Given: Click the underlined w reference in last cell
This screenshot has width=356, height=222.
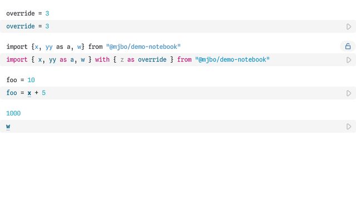Looking at the screenshot, I should 8,127.
